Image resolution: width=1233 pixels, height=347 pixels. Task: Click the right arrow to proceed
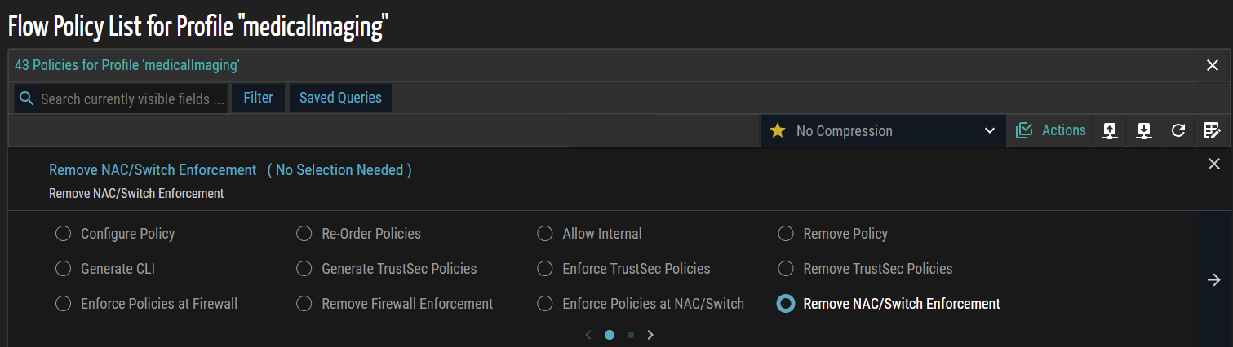(1214, 280)
